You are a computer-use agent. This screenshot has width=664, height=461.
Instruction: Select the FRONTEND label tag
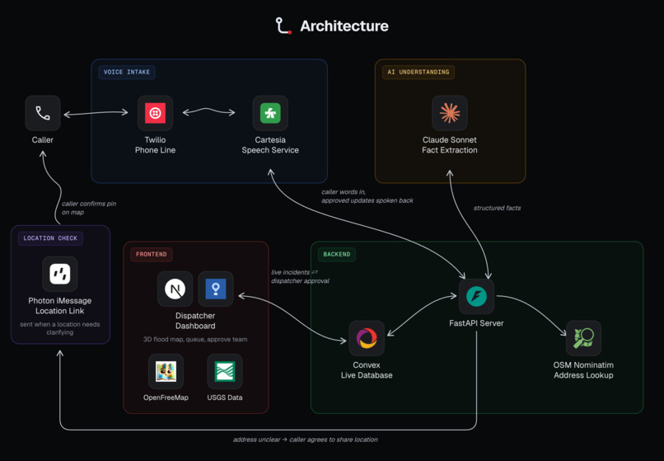[x=152, y=255]
